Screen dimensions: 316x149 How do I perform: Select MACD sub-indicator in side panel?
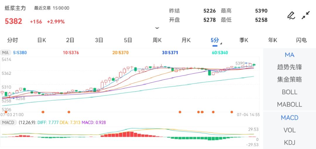click(x=290, y=118)
